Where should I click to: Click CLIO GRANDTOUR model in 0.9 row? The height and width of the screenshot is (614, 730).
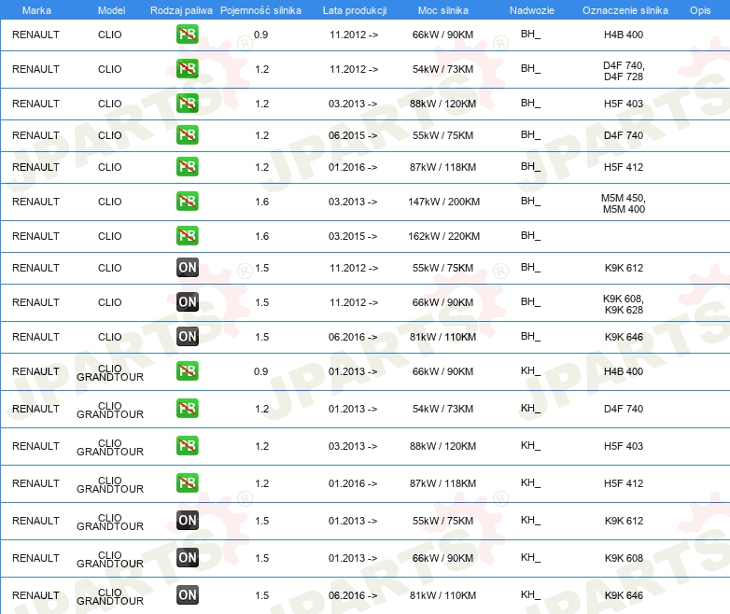[110, 372]
